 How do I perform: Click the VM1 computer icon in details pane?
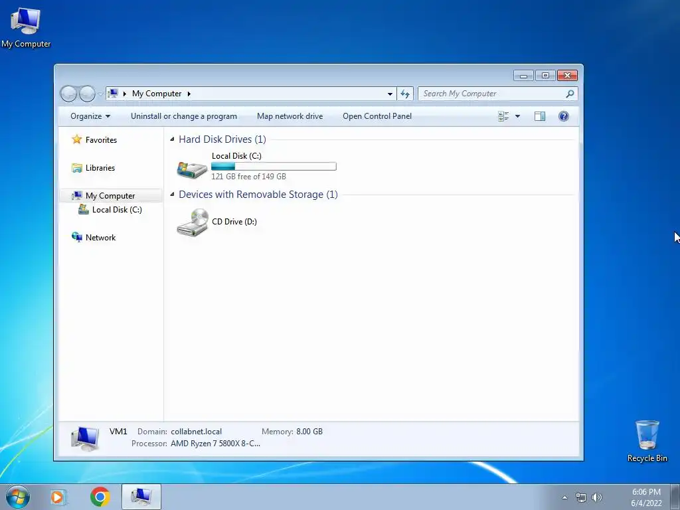[85, 438]
